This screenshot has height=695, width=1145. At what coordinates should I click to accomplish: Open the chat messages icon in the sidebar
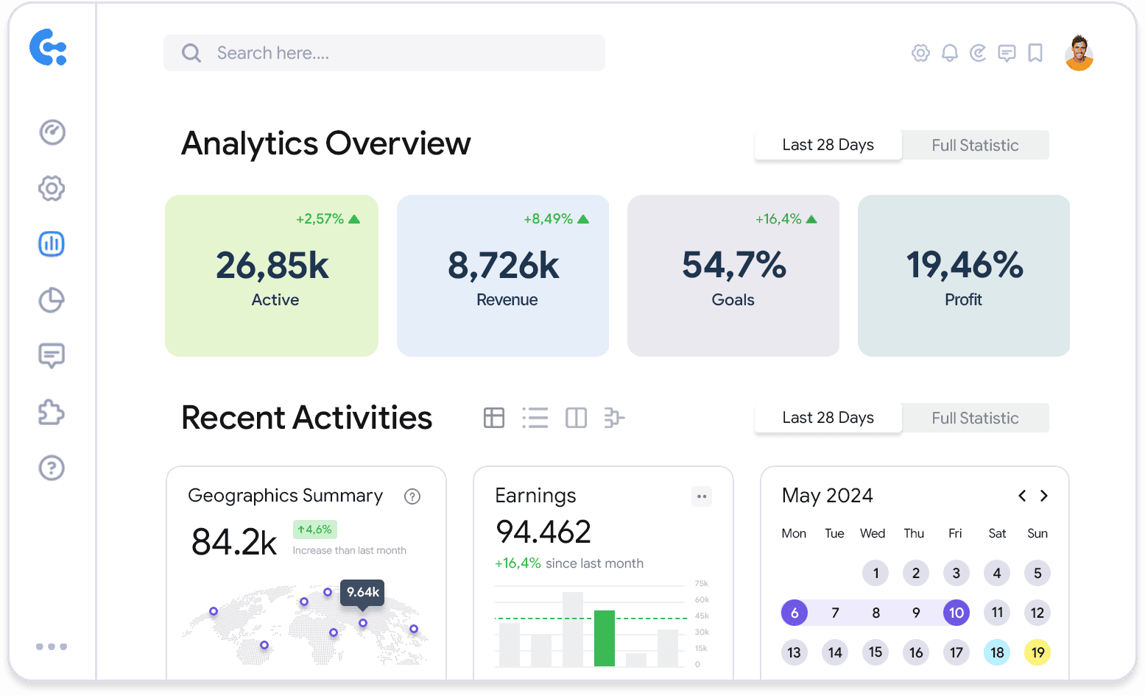pos(51,356)
